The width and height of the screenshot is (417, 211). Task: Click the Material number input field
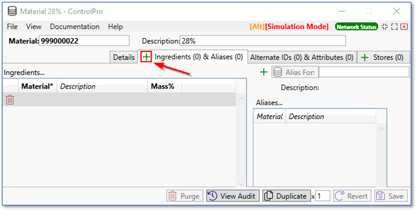84,41
